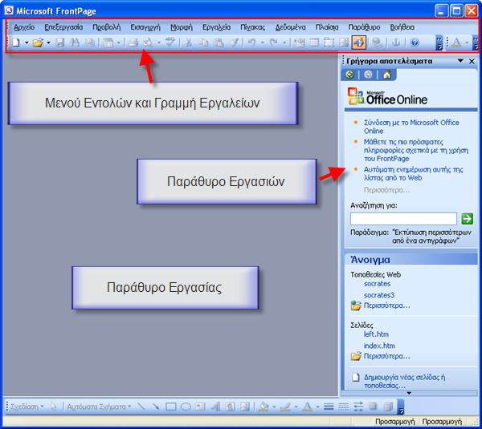
Task: Click the Line Style icon
Action: [329, 407]
